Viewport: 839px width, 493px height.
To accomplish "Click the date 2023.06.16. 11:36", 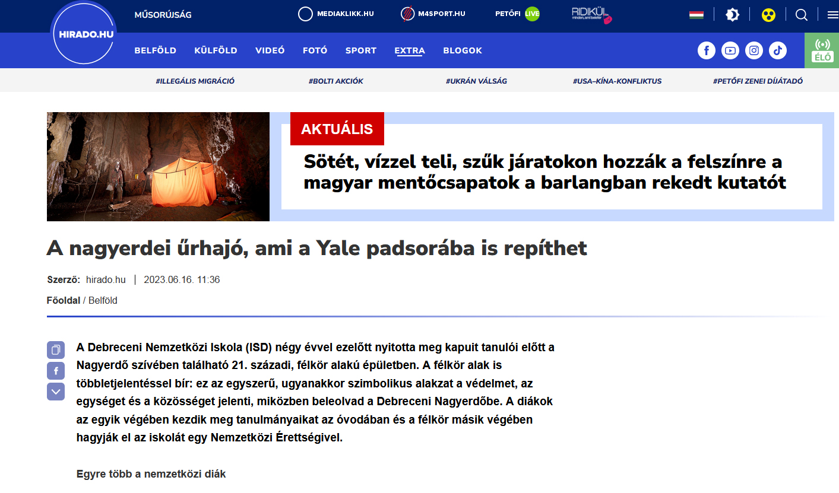I will [182, 279].
